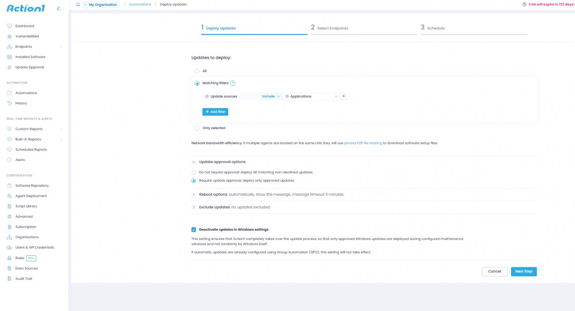Open the include operator dropdown
This screenshot has width=575, height=311.
[271, 96]
